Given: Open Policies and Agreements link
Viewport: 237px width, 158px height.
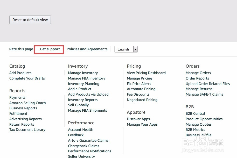Looking at the screenshot, I should click(87, 49).
